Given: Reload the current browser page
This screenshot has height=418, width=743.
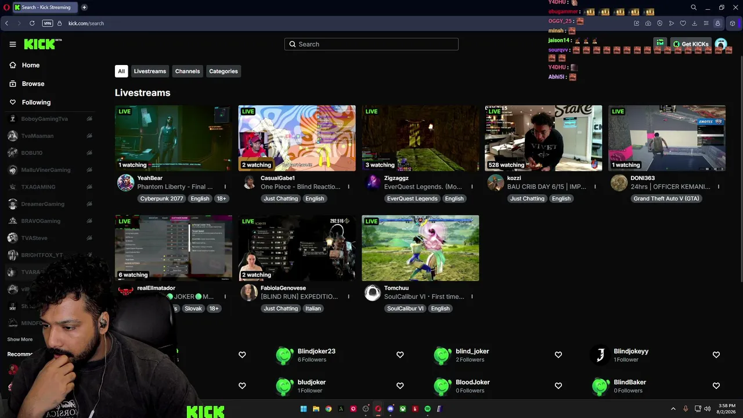Looking at the screenshot, I should [32, 23].
